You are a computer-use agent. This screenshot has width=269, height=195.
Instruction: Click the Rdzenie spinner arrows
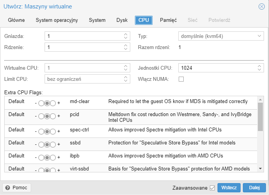pos(125,48)
